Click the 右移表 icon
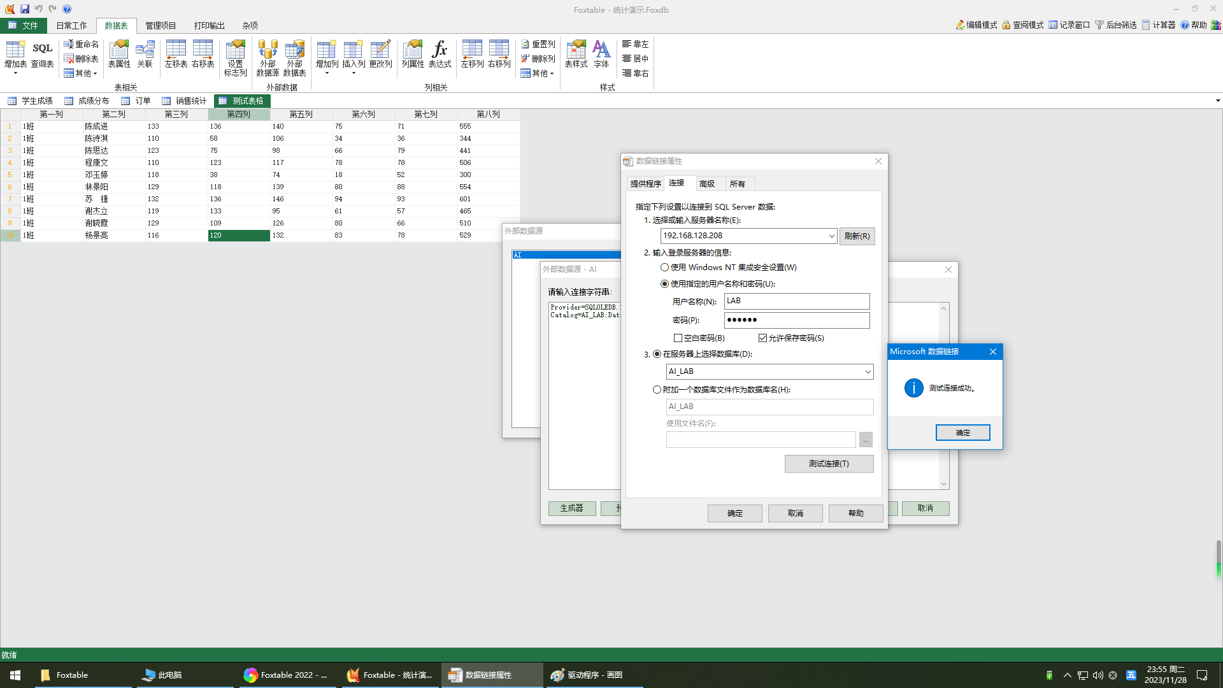Viewport: 1223px width, 688px height. [x=203, y=54]
